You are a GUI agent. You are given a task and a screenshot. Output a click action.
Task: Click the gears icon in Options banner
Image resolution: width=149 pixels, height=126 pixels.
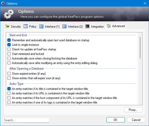(x=9, y=14)
